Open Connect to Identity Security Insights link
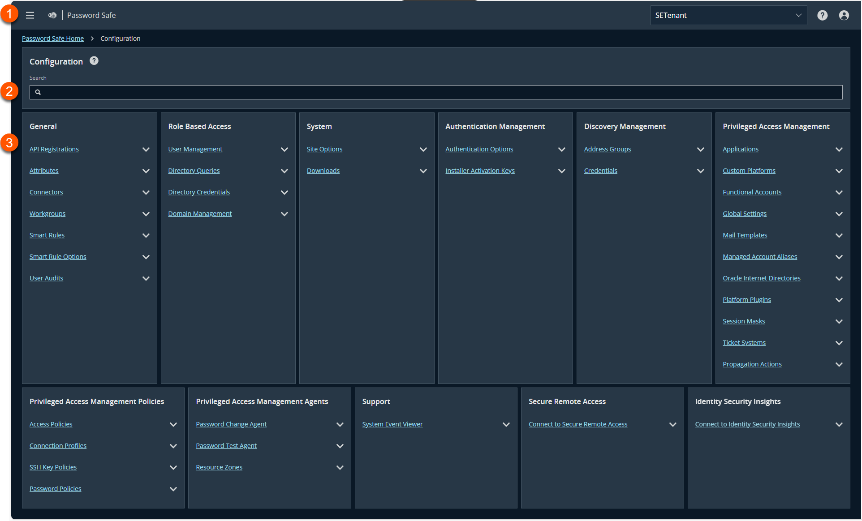Image resolution: width=862 pixels, height=521 pixels. [747, 424]
